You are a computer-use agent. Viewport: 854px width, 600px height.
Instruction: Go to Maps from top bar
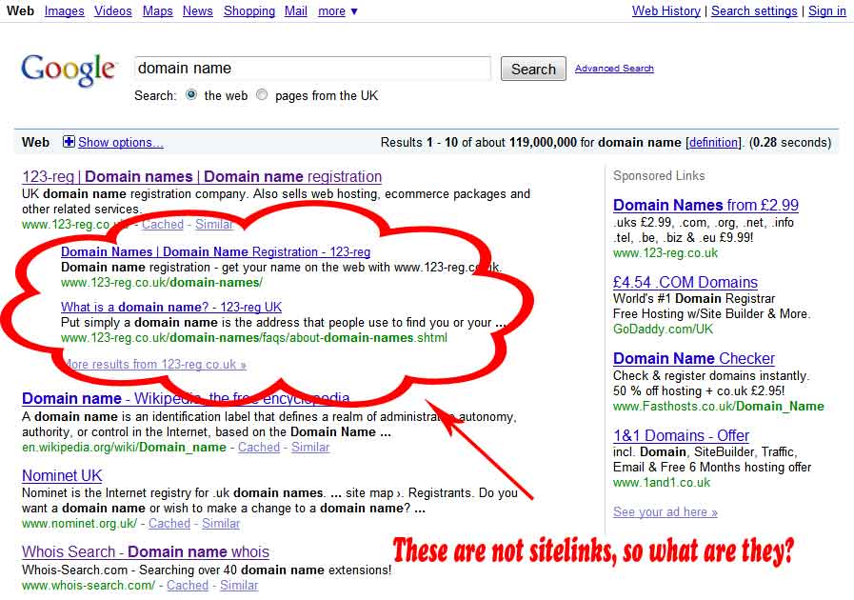pos(157,10)
